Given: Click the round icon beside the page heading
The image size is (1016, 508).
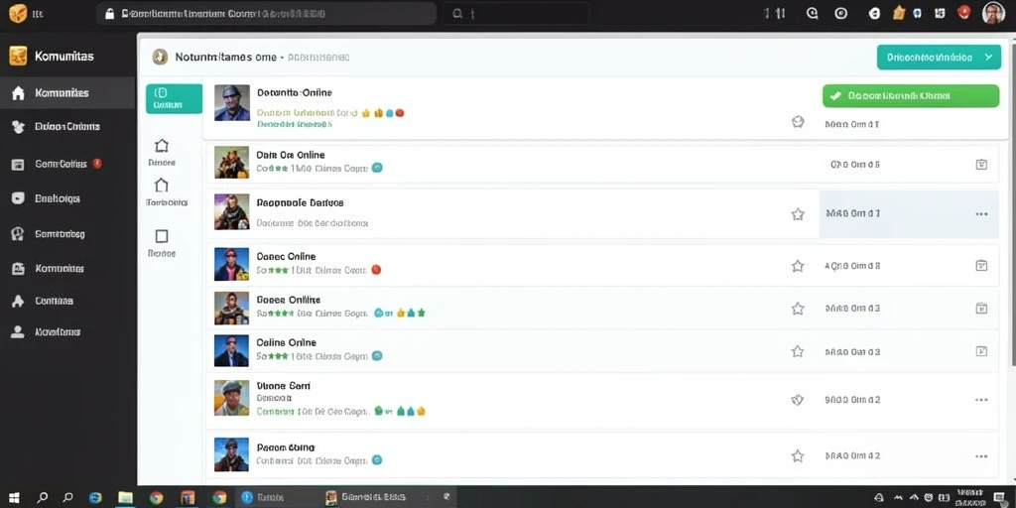Looking at the screenshot, I should pos(160,57).
